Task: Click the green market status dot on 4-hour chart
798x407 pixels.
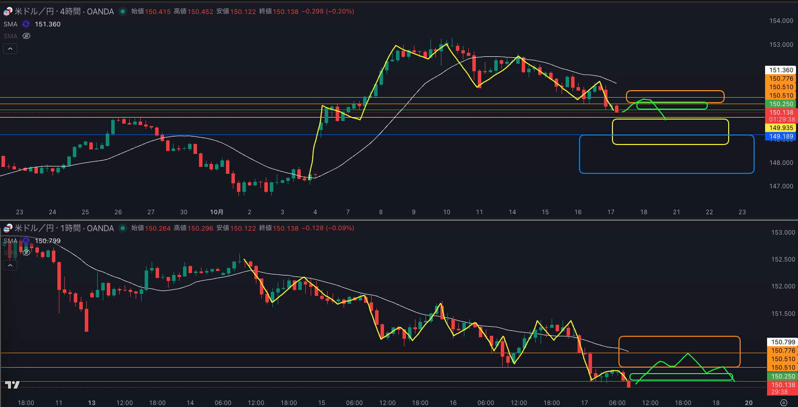Action: pos(122,11)
